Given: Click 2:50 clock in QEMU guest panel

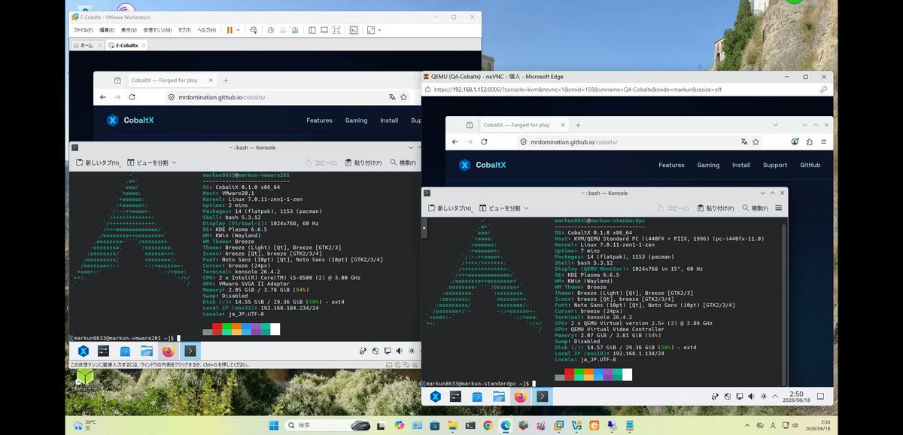Looking at the screenshot, I should coord(796,396).
